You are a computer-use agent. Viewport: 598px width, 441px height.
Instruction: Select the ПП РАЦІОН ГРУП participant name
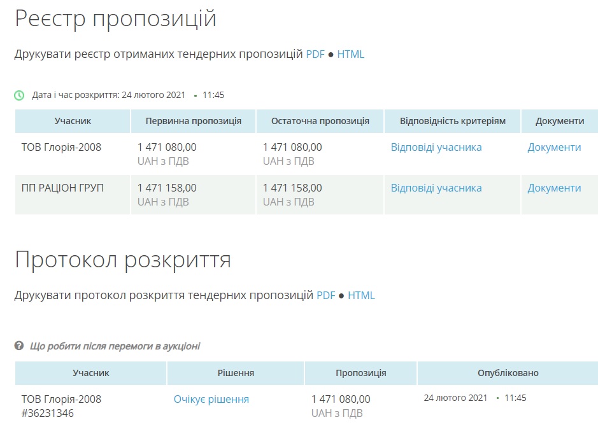(62, 188)
